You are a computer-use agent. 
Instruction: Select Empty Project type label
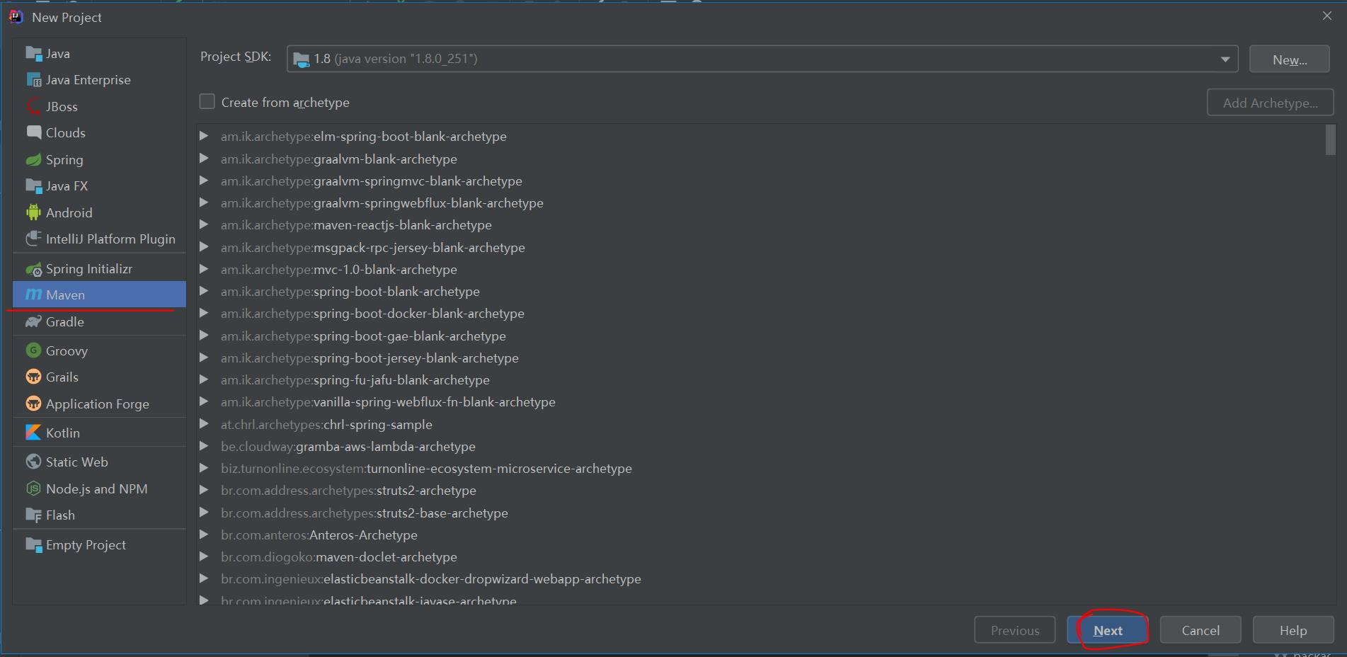86,545
